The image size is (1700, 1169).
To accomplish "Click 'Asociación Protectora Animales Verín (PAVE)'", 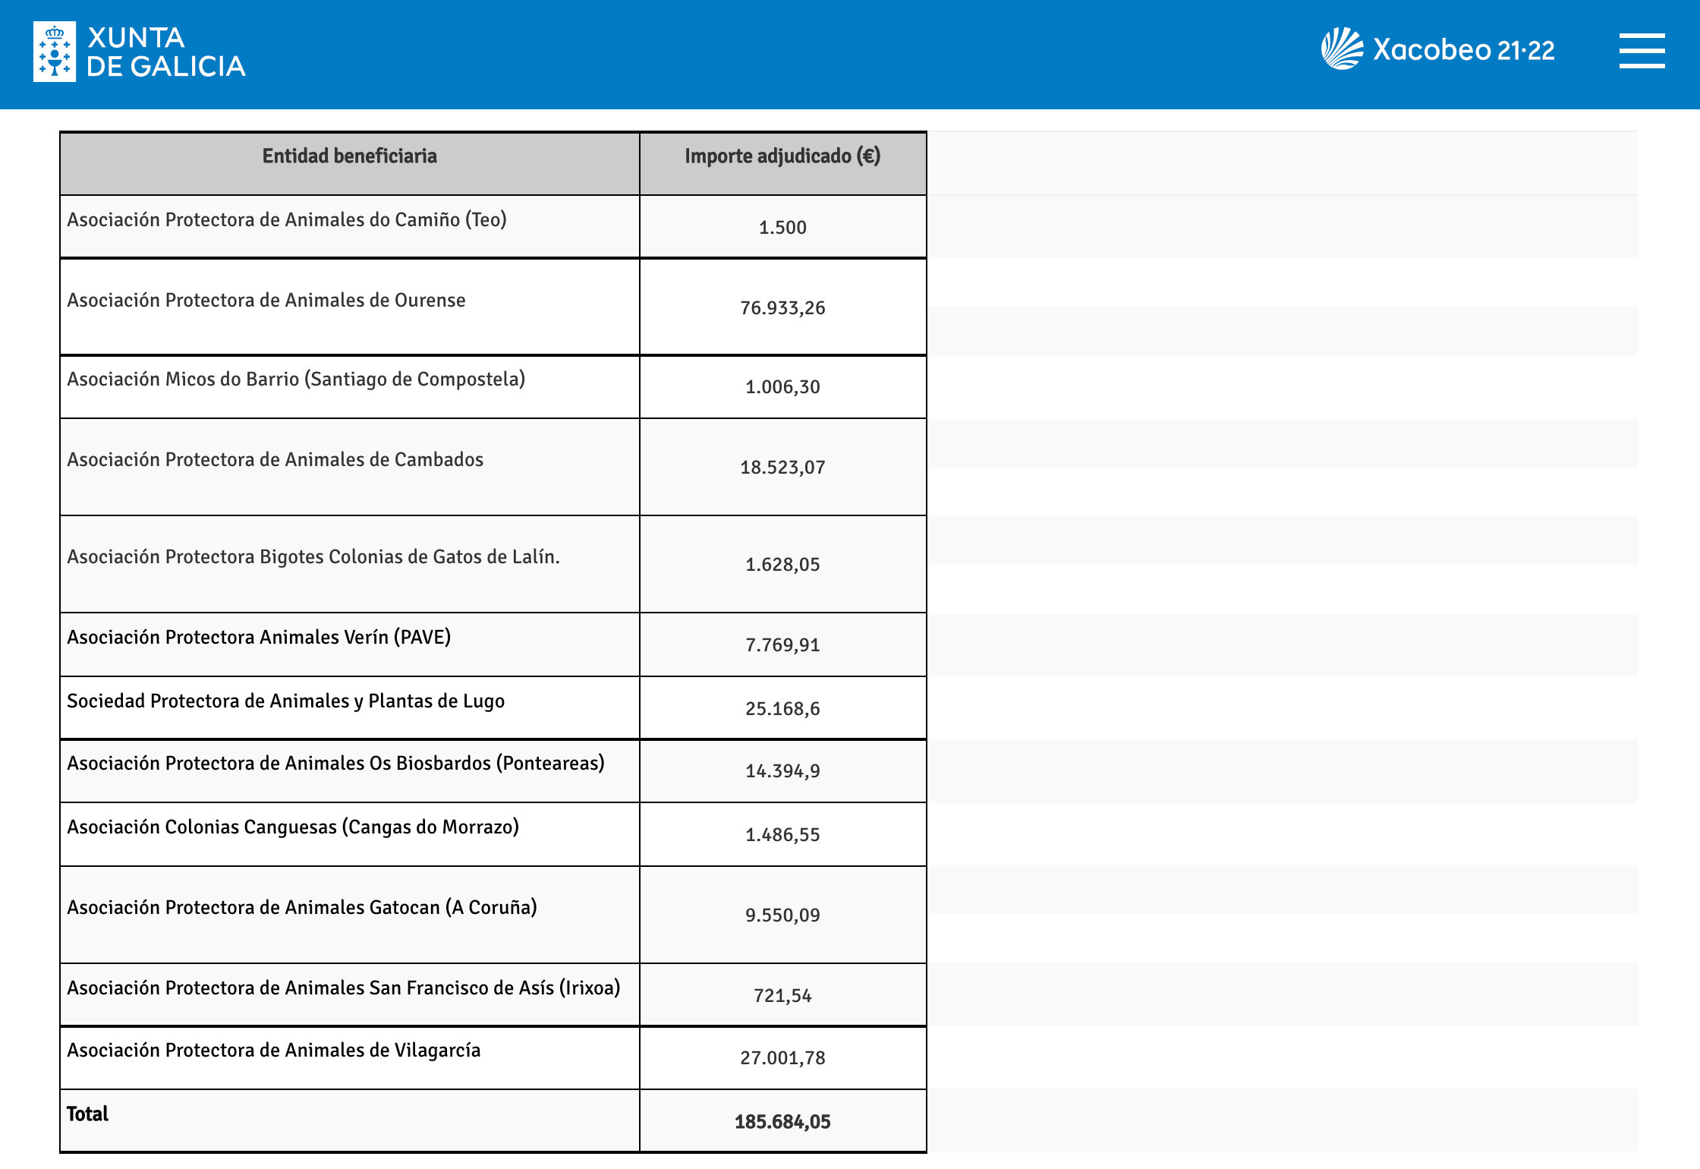I will (x=259, y=638).
